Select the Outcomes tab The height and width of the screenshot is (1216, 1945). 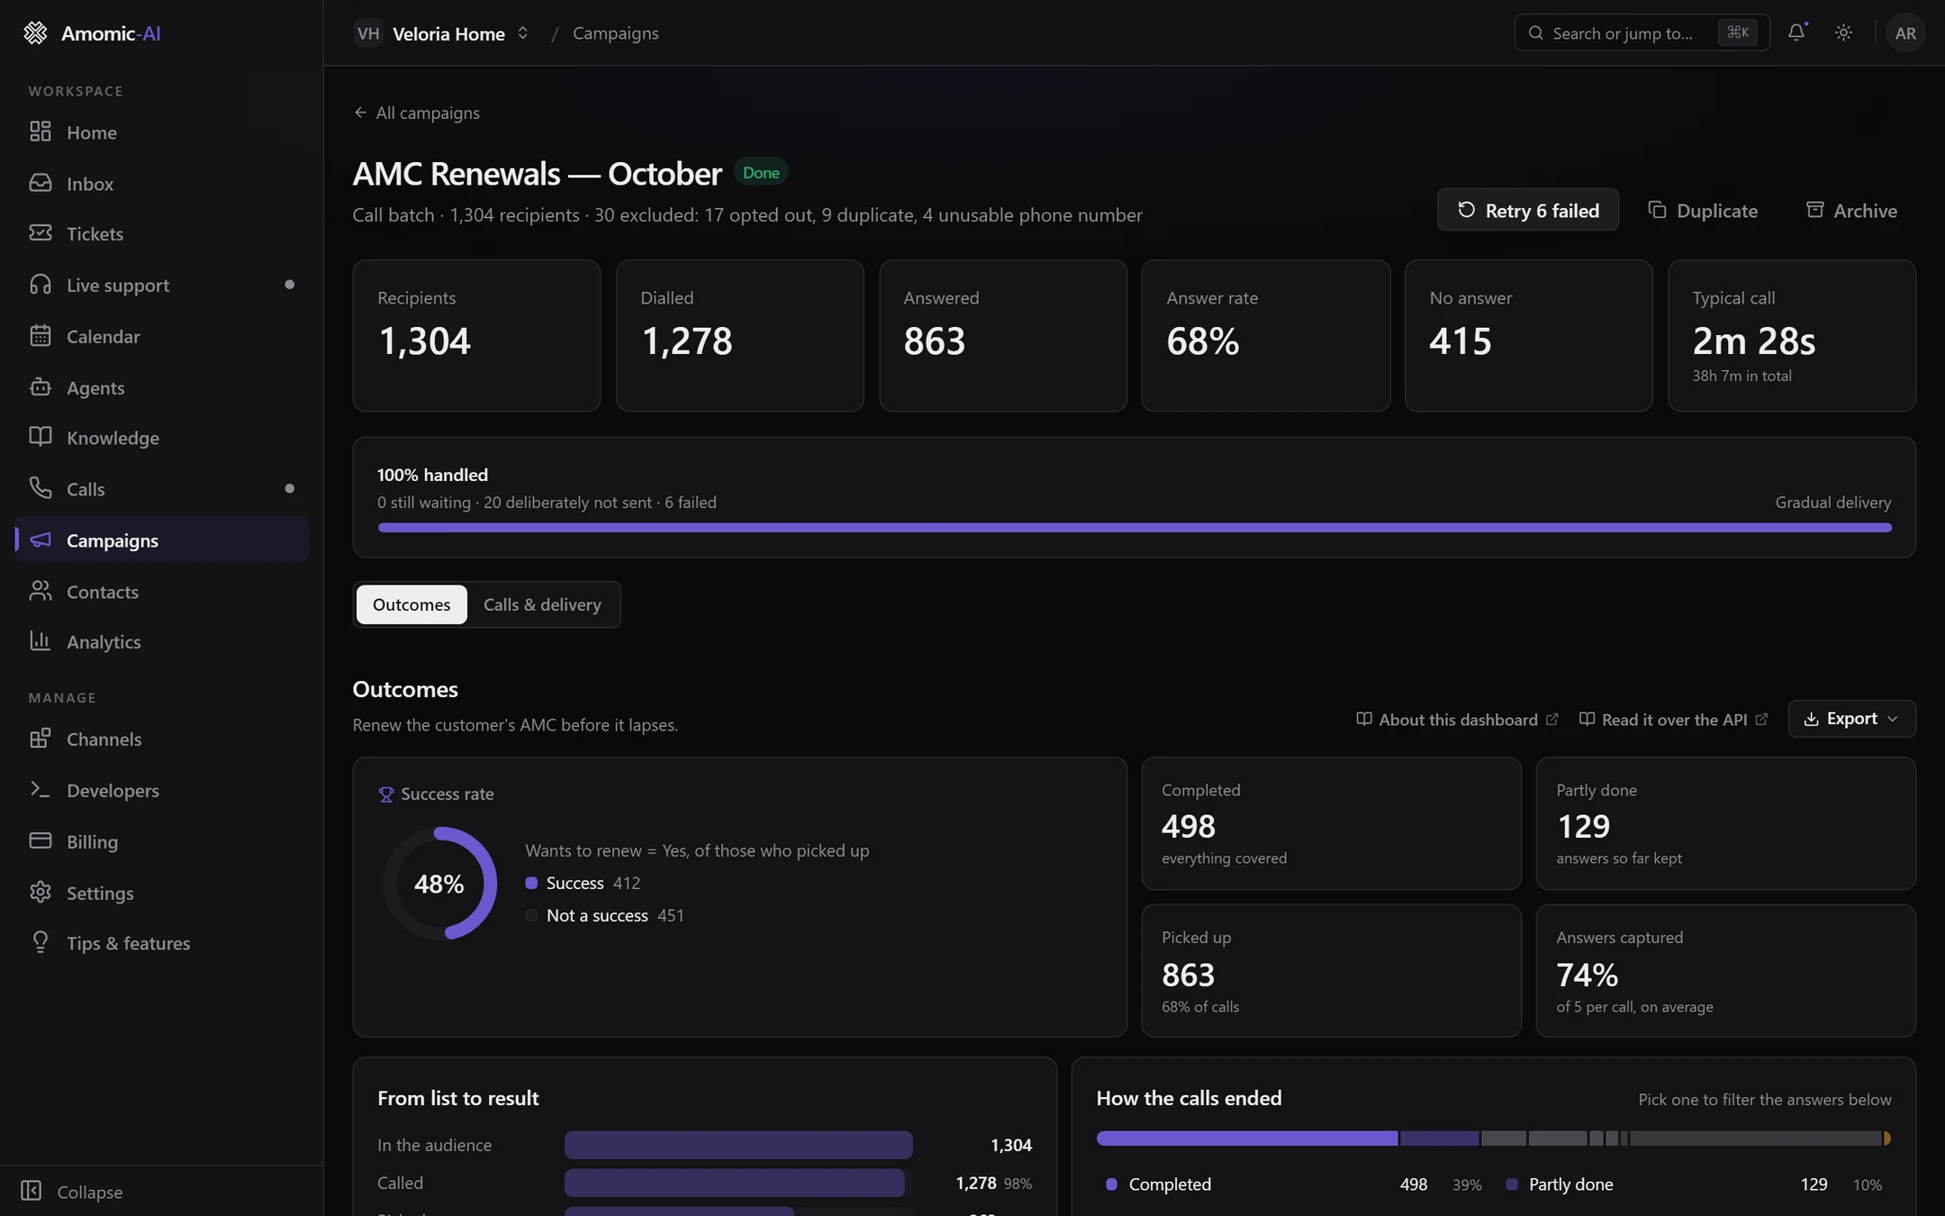[x=412, y=604]
